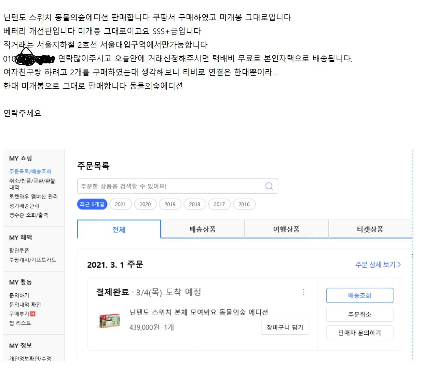
Task: Switch to the 전체 tab
Action: point(119,229)
